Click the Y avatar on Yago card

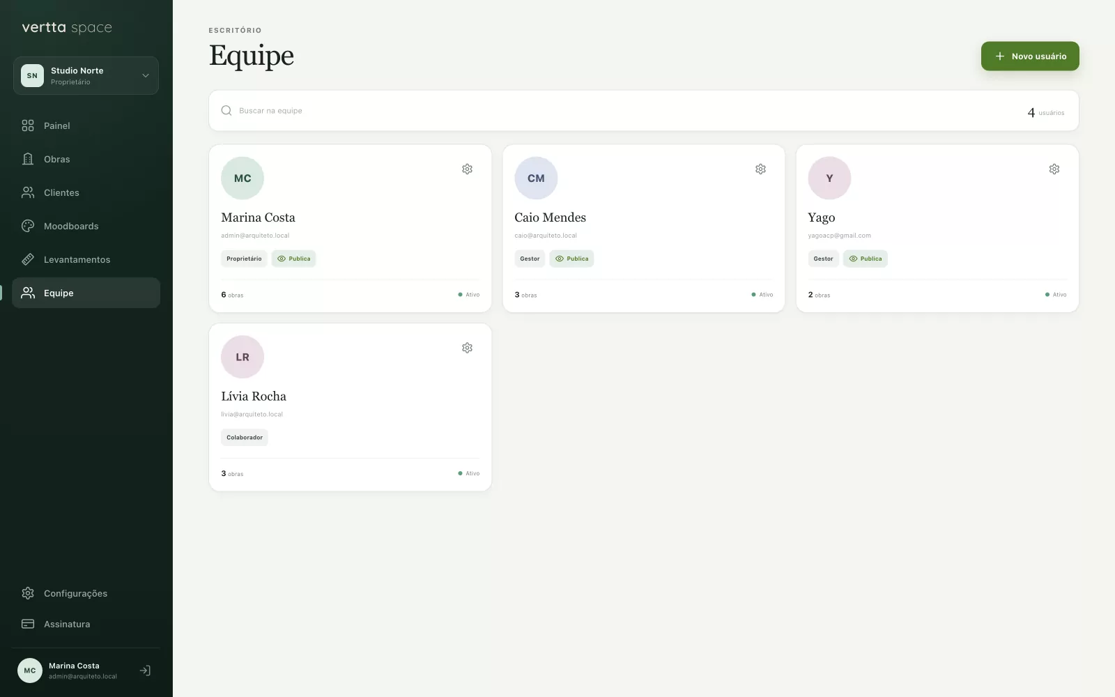point(829,178)
